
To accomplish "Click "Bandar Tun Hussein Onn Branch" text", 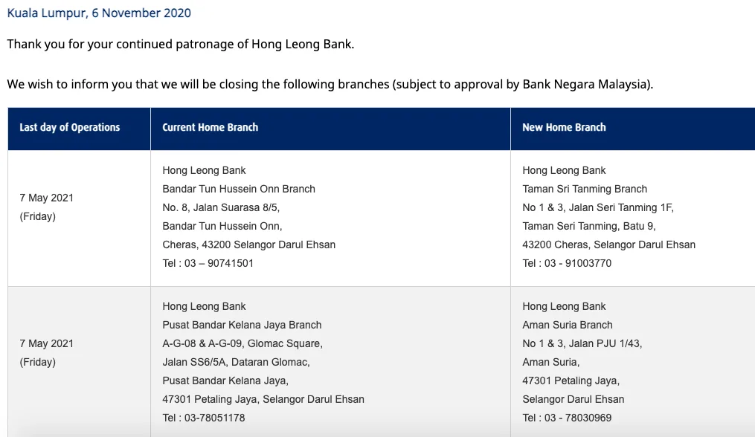I will click(x=239, y=189).
